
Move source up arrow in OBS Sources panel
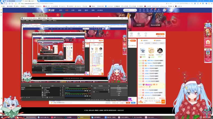coord(50,97)
